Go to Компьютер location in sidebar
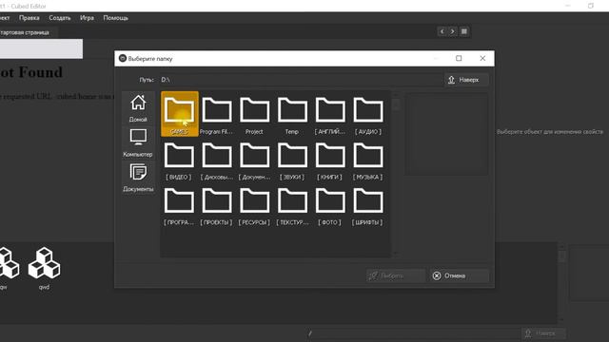This screenshot has width=609, height=342. (x=138, y=143)
